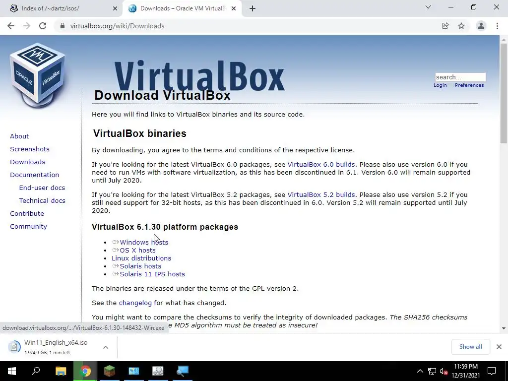This screenshot has height=381, width=508.
Task: Open the magnifier tool taskbar icon
Action: pos(158,371)
